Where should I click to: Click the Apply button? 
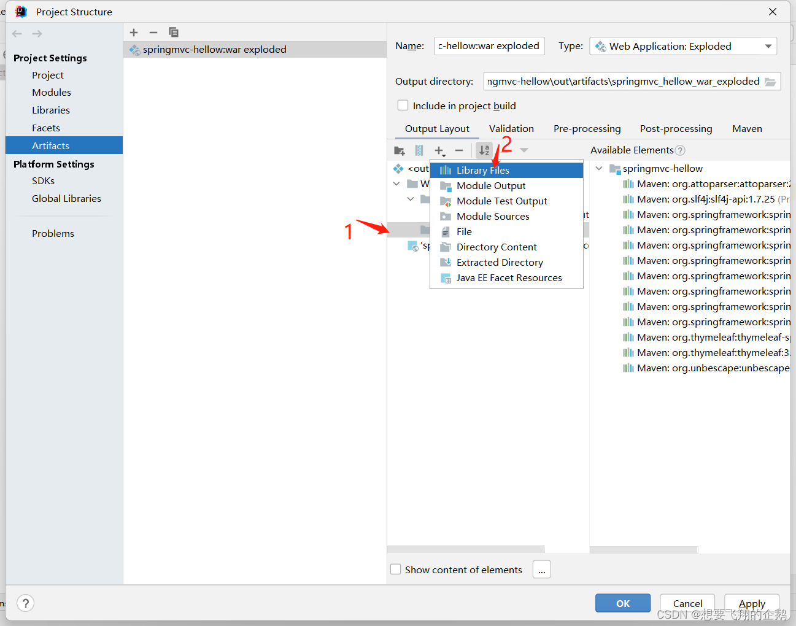(752, 603)
